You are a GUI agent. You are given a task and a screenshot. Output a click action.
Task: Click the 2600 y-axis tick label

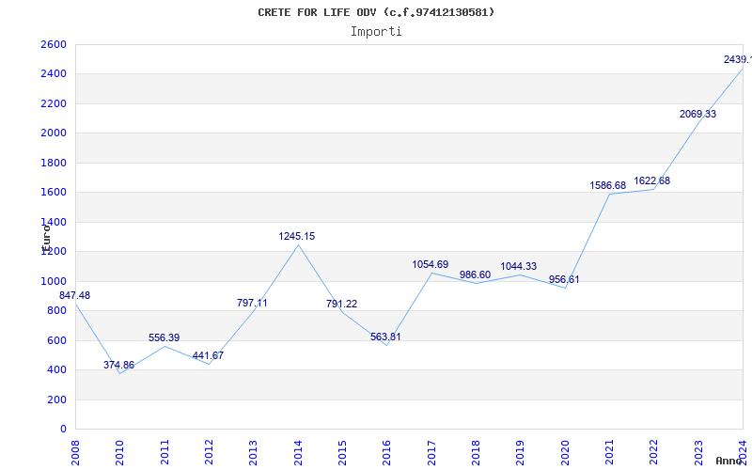(x=54, y=44)
